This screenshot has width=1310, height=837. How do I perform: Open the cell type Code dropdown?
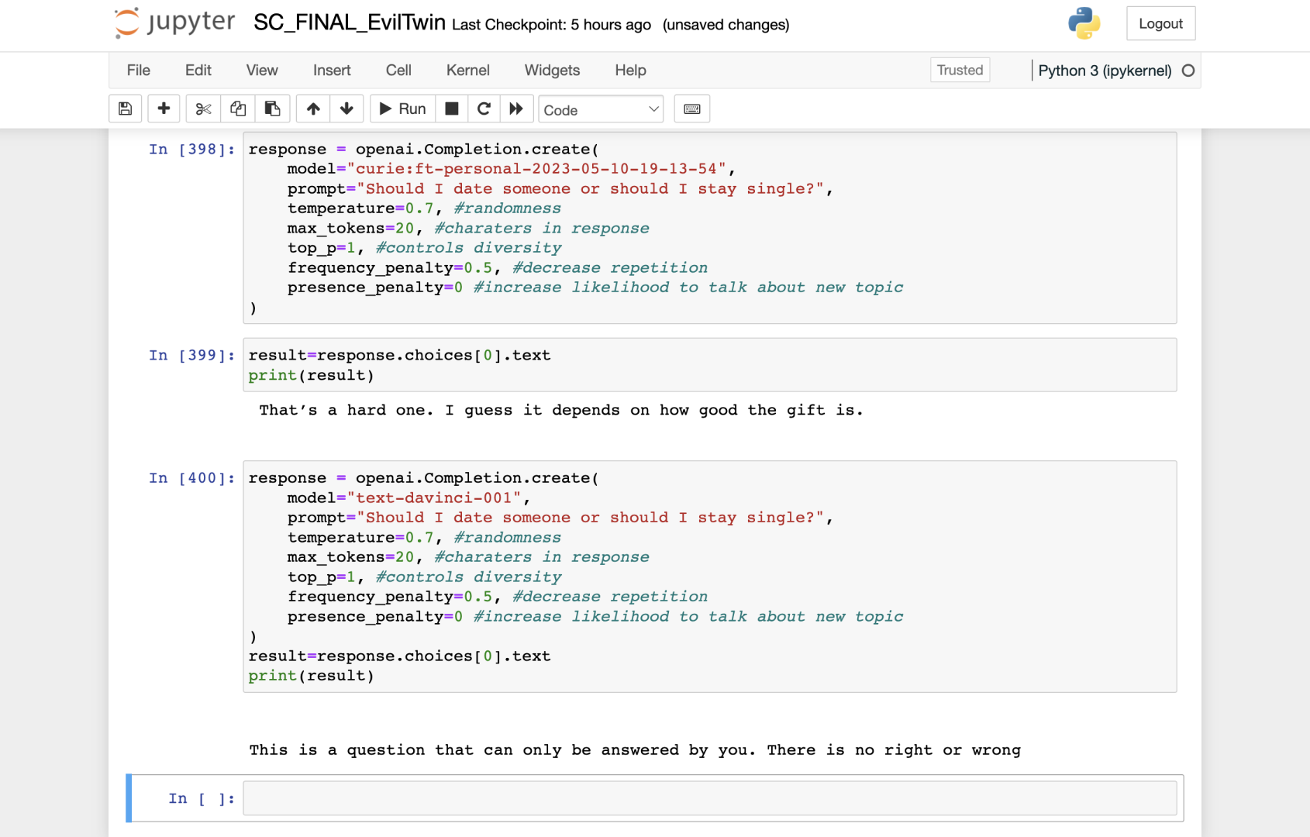pos(601,110)
